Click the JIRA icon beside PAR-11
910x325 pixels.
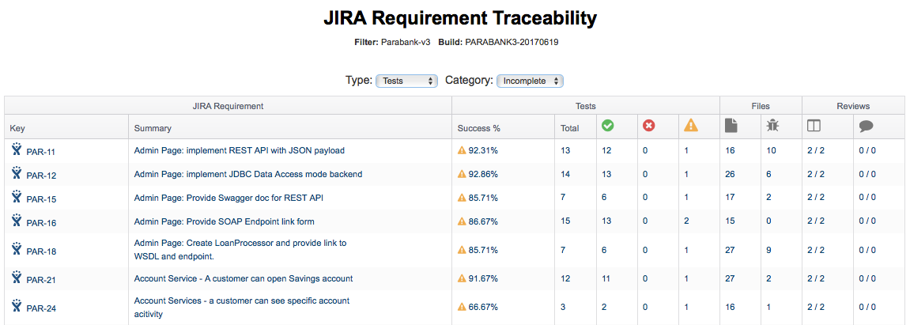tap(17, 149)
